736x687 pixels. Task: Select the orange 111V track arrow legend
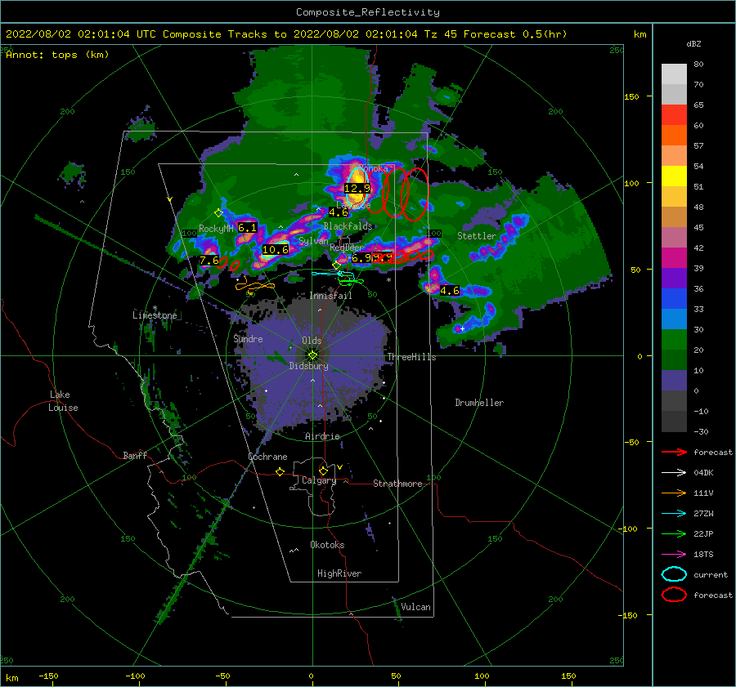tap(674, 493)
